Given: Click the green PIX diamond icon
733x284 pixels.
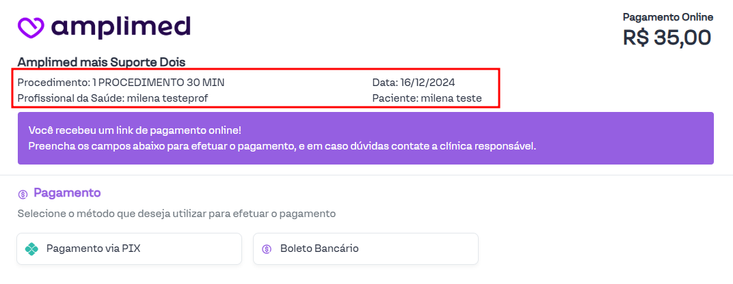Looking at the screenshot, I should [x=31, y=248].
